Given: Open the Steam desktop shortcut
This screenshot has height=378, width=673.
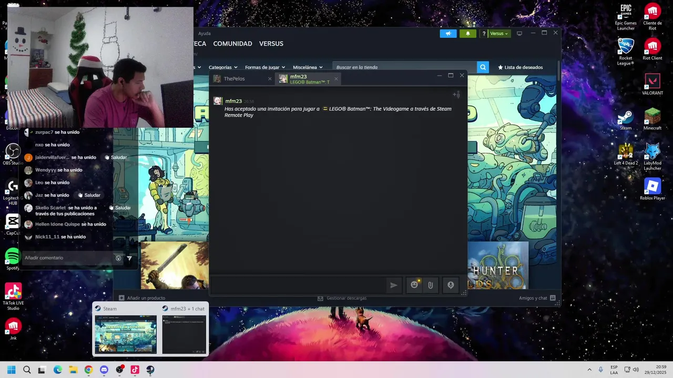Looking at the screenshot, I should [x=626, y=120].
